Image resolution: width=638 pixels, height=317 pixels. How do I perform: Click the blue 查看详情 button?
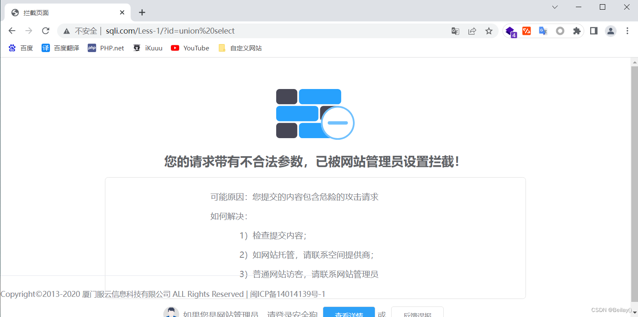pyautogui.click(x=349, y=313)
